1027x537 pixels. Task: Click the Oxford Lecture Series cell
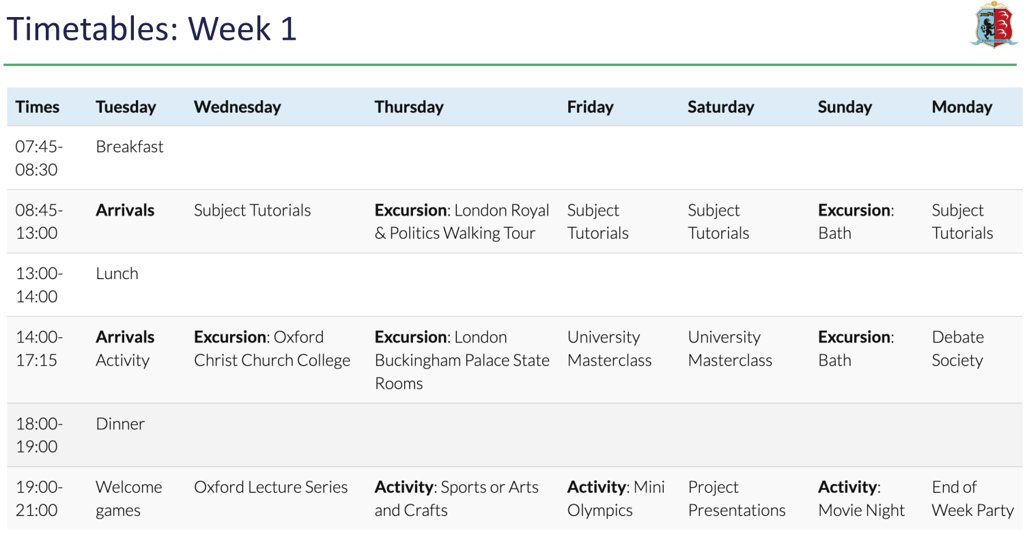(x=271, y=487)
